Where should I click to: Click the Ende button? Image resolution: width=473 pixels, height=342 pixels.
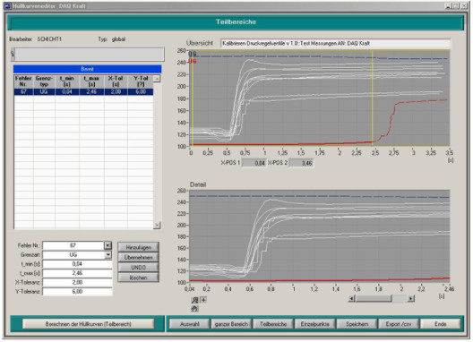pos(441,324)
